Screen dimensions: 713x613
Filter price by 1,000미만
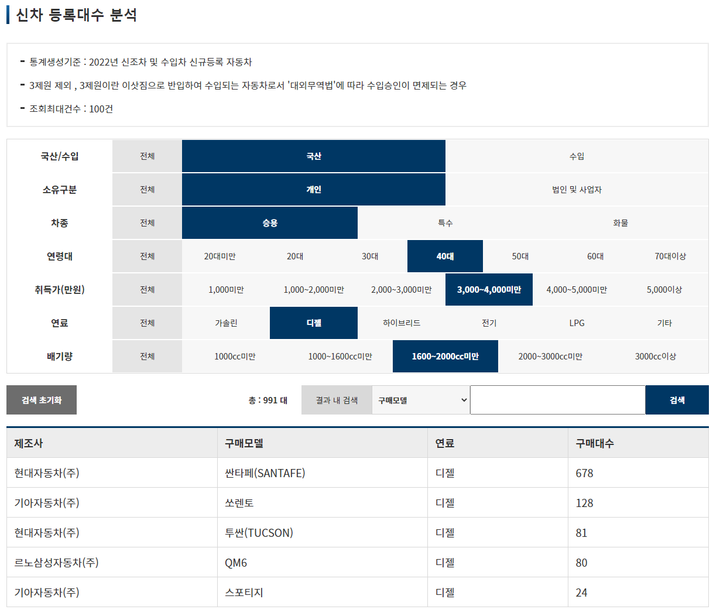226,290
